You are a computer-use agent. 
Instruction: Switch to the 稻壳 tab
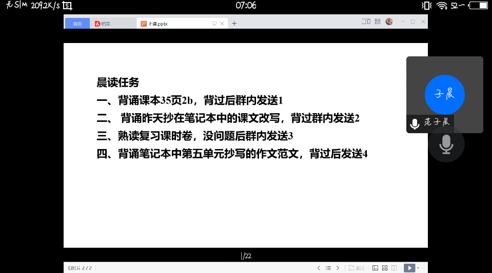pos(105,24)
